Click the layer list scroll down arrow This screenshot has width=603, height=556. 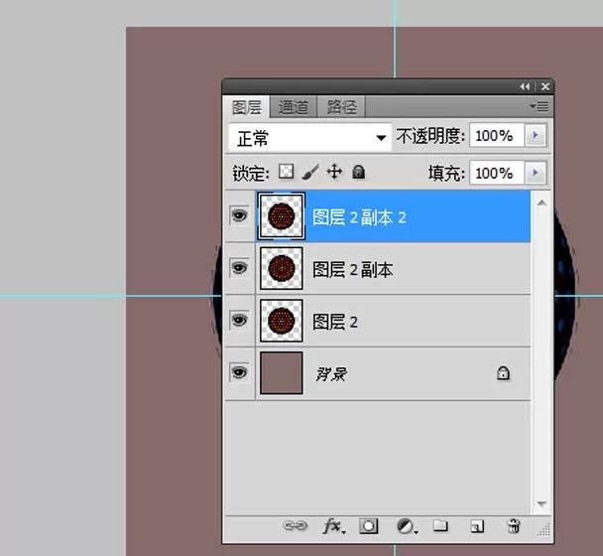(x=542, y=503)
